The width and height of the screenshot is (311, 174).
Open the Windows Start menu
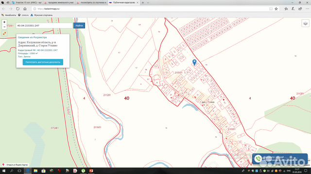[x=4, y=171]
